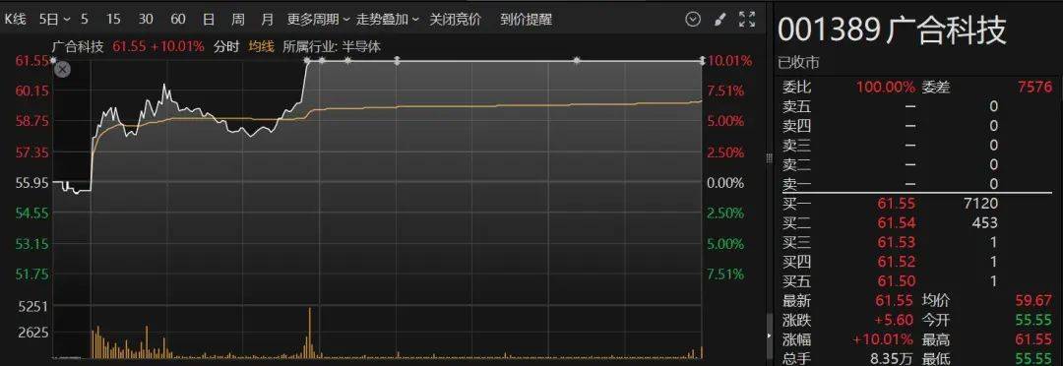The image size is (1063, 366).
Task: Toggle the 均线 average line indicator
Action: 261,47
